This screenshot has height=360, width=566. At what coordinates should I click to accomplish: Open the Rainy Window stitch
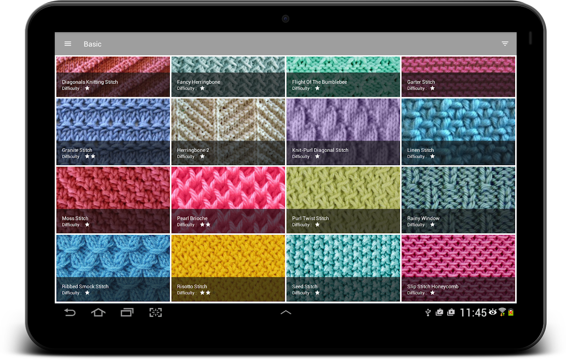coord(458,200)
